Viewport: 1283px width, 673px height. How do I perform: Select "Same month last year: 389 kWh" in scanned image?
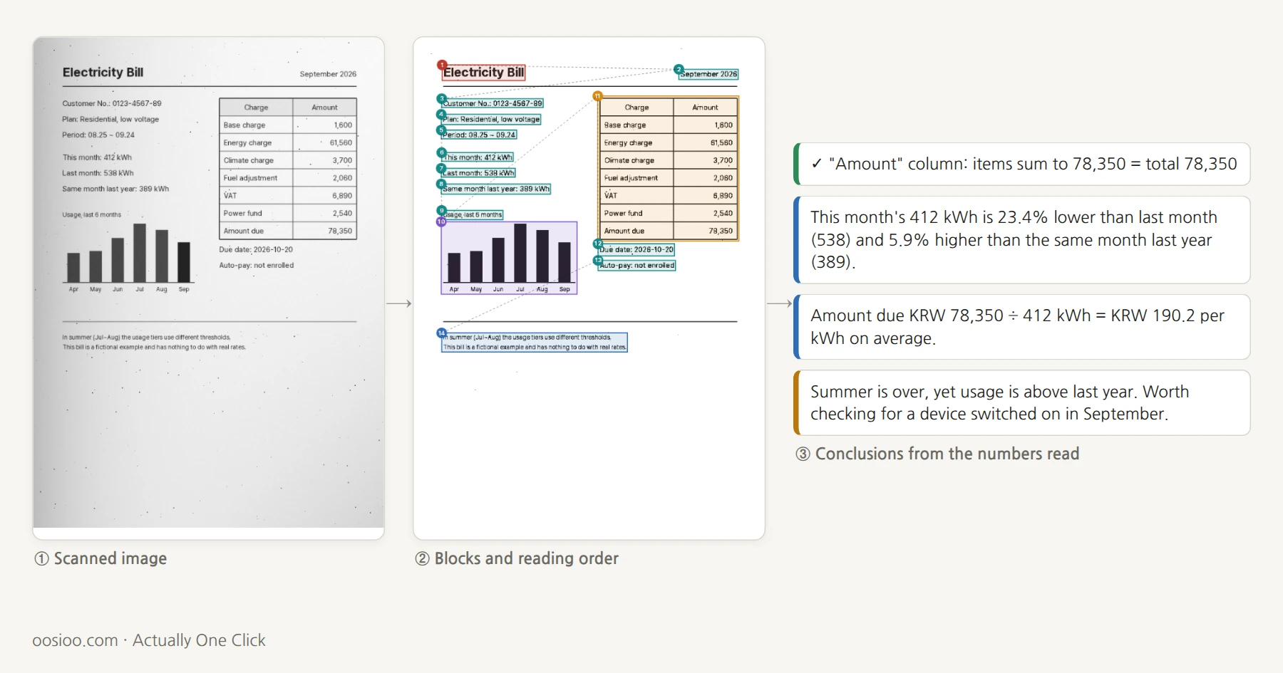tap(115, 189)
